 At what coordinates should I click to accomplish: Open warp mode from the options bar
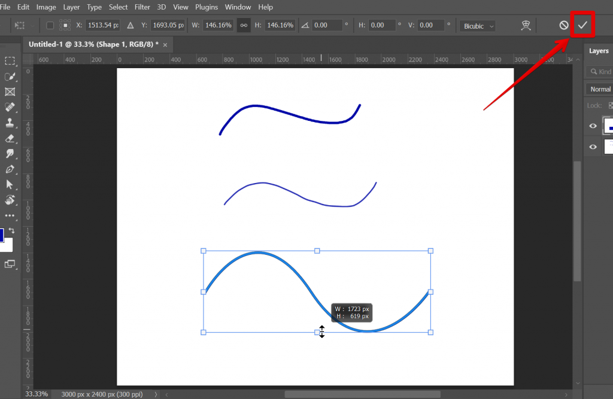(x=526, y=25)
